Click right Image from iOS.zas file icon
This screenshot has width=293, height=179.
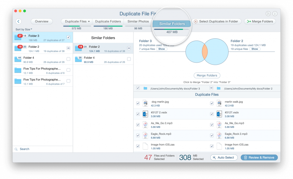tap(219, 146)
